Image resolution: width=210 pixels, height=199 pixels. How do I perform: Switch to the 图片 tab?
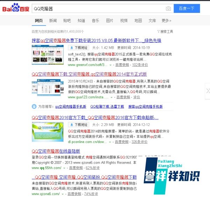pos(110,21)
